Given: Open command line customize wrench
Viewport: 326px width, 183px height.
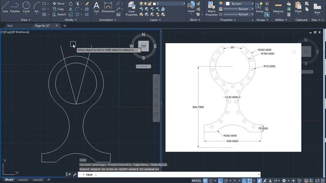Looking at the screenshot, I should (75, 174).
